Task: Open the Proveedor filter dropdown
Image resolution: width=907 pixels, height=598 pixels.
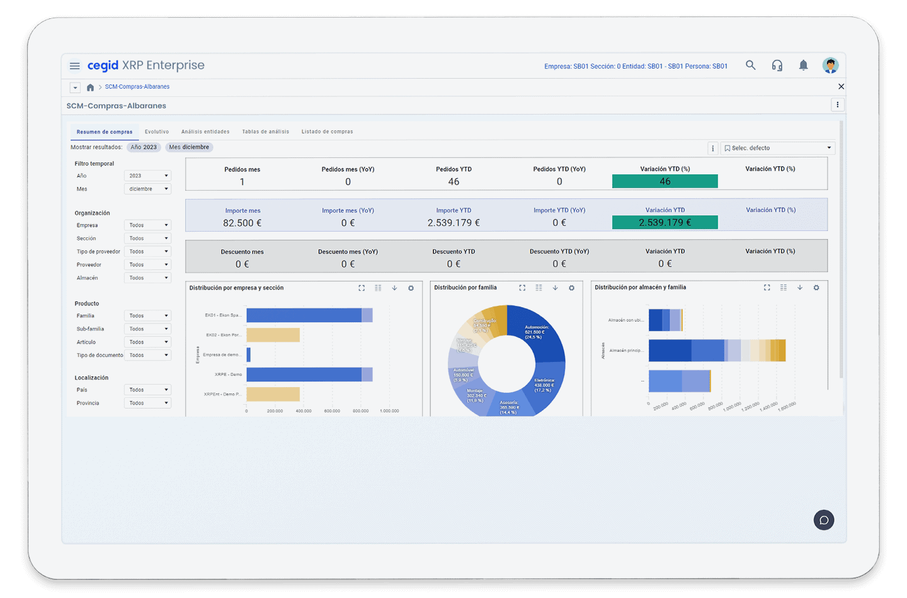Action: pyautogui.click(x=148, y=265)
